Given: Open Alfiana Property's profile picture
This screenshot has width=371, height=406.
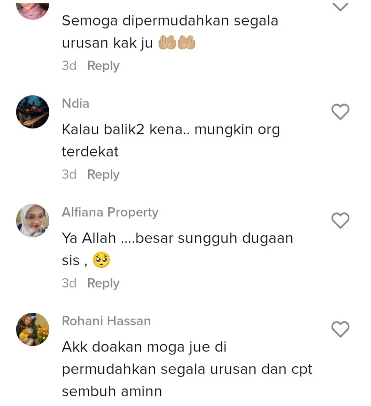Looking at the screenshot, I should tap(33, 221).
